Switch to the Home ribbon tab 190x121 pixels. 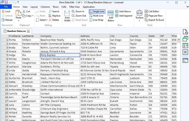(x=17, y=7)
